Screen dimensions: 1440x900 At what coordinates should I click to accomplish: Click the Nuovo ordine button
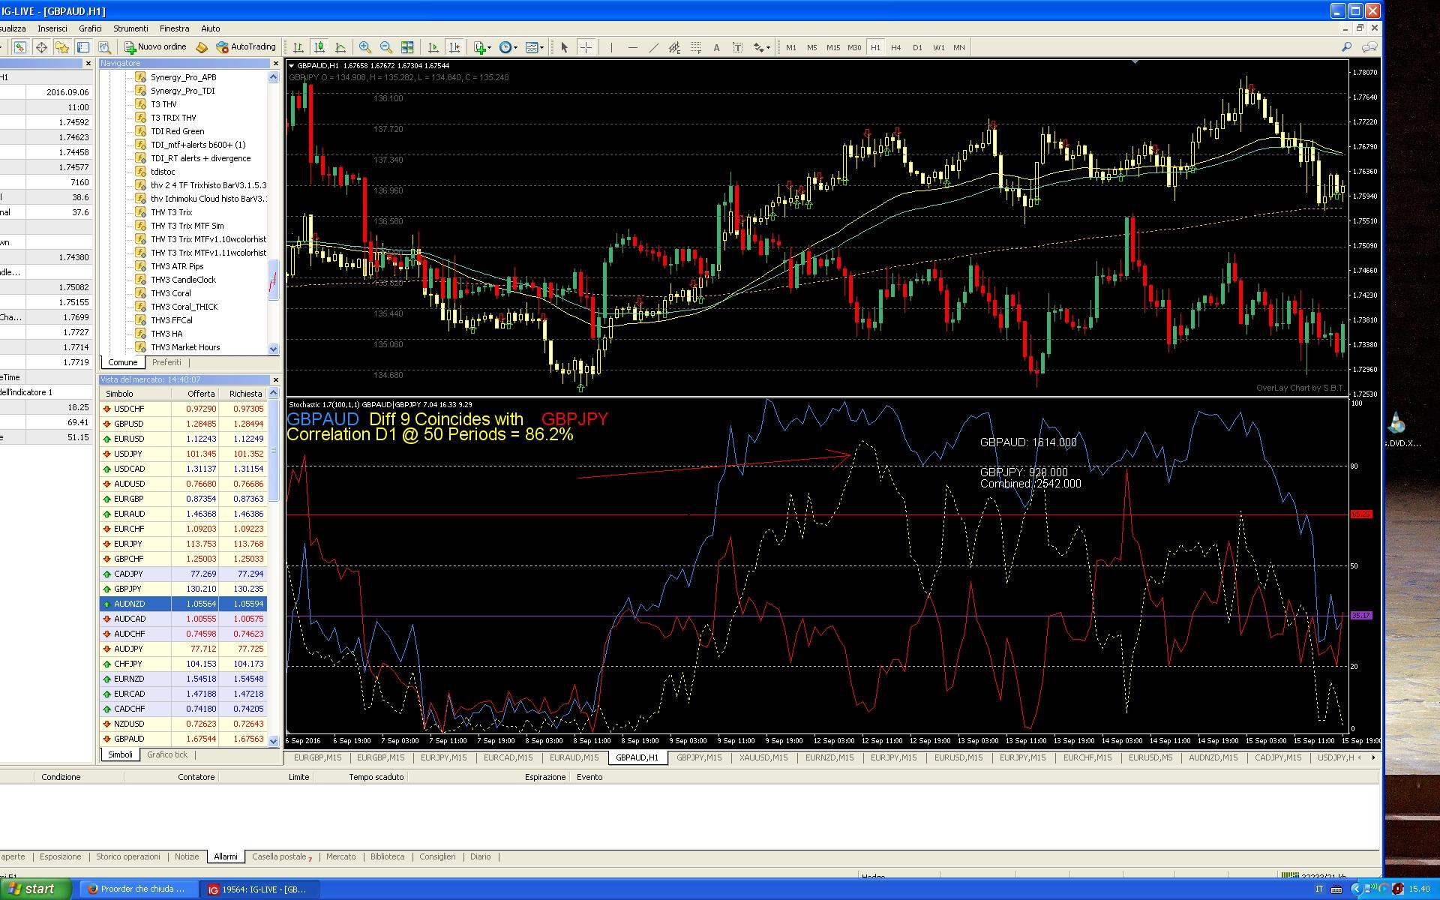click(156, 46)
